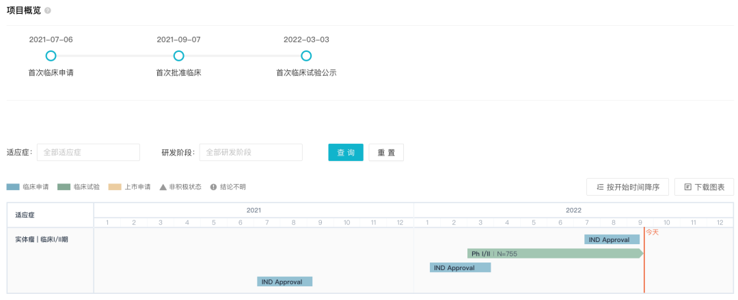Toggle the 上市申请 legend swatch
This screenshot has width=738, height=300.
pos(115,187)
